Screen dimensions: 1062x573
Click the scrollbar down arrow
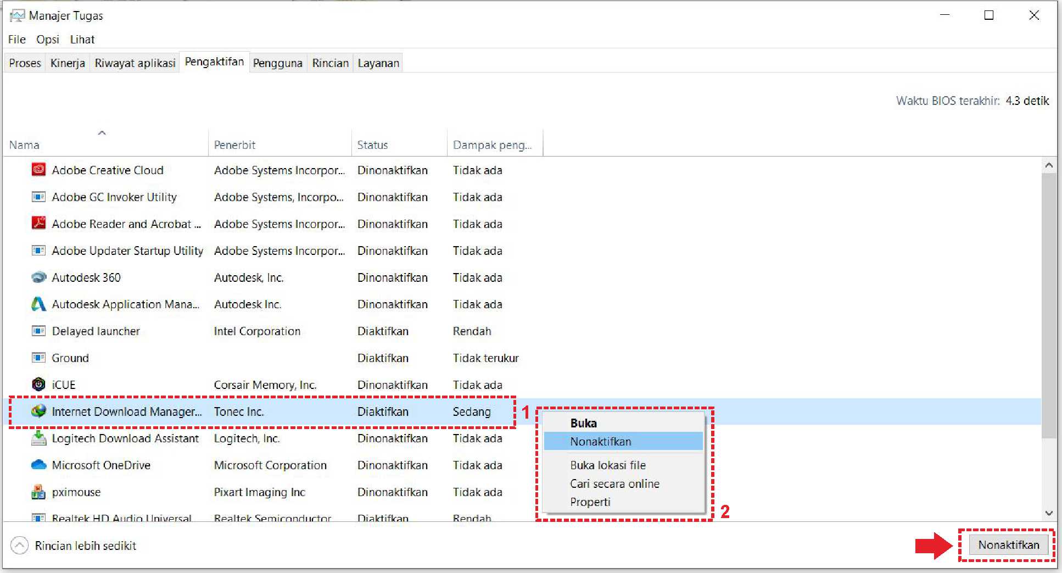click(x=1049, y=513)
